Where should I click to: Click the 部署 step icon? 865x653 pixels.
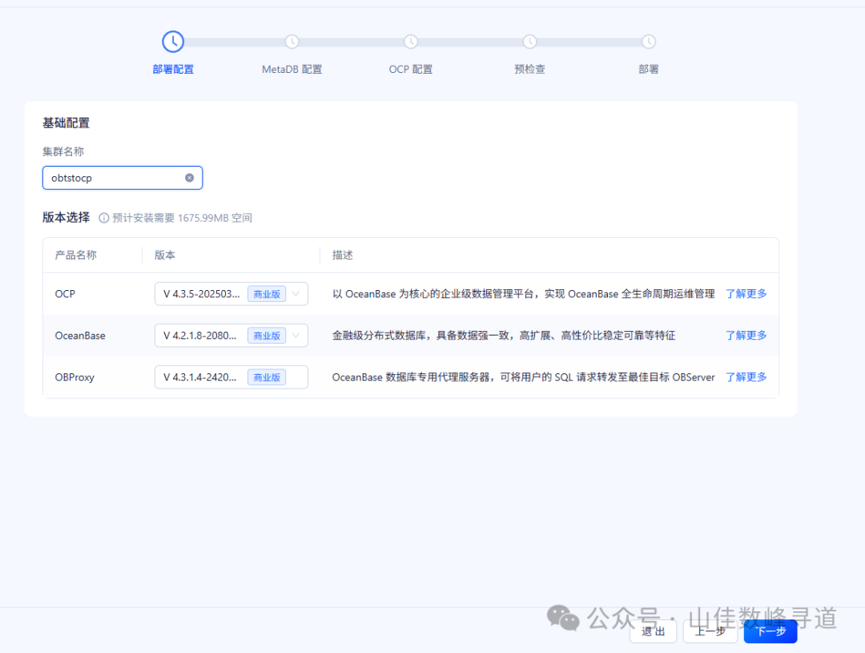[649, 42]
